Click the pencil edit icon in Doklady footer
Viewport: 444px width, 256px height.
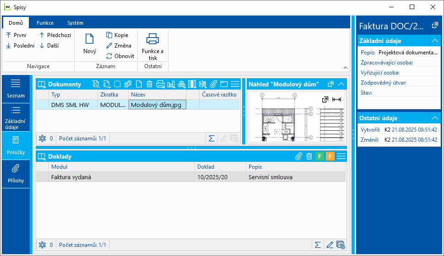click(x=330, y=245)
